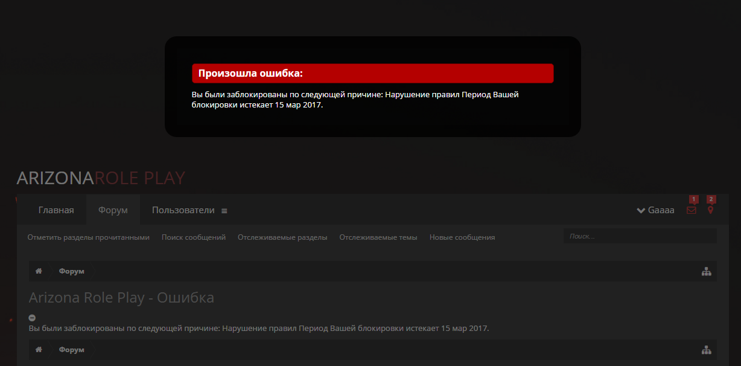Viewport: 741px width, 366px height.
Task: Expand the Пользователи menu lines icon
Action: click(224, 211)
